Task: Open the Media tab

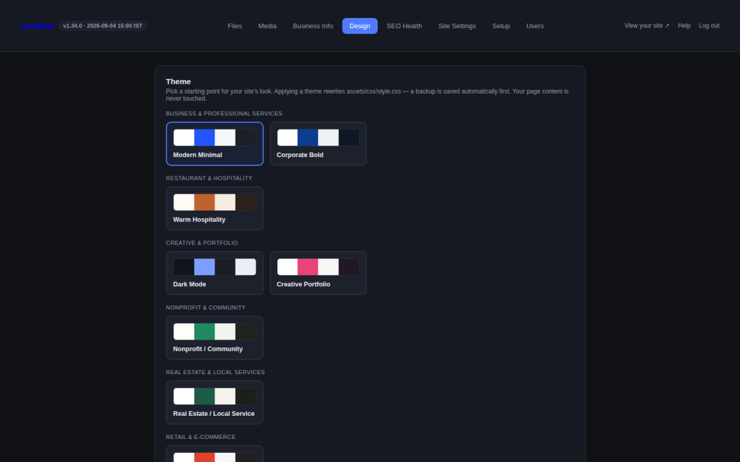Action: (x=267, y=26)
